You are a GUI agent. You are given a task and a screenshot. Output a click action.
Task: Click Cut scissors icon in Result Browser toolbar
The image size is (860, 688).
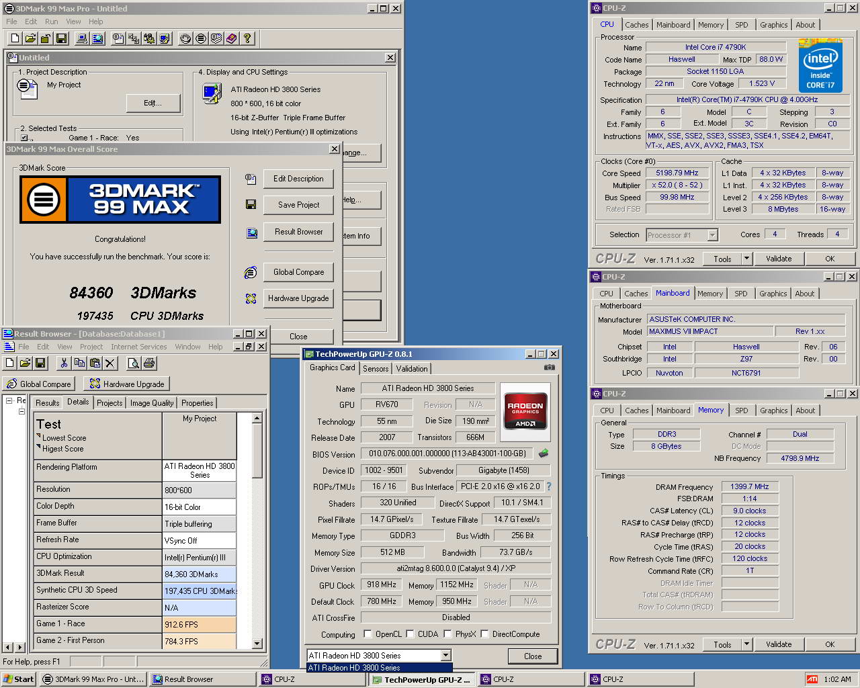pyautogui.click(x=64, y=363)
